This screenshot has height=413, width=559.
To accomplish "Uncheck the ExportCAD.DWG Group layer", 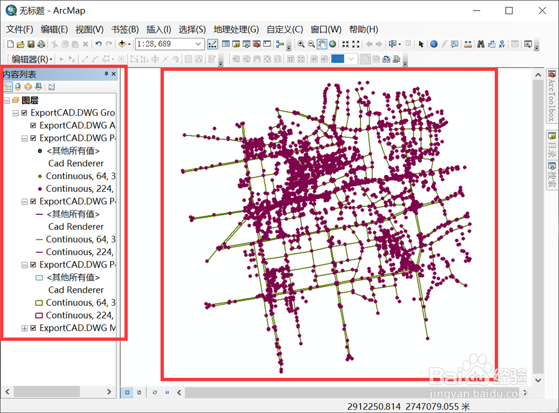I will [x=24, y=113].
